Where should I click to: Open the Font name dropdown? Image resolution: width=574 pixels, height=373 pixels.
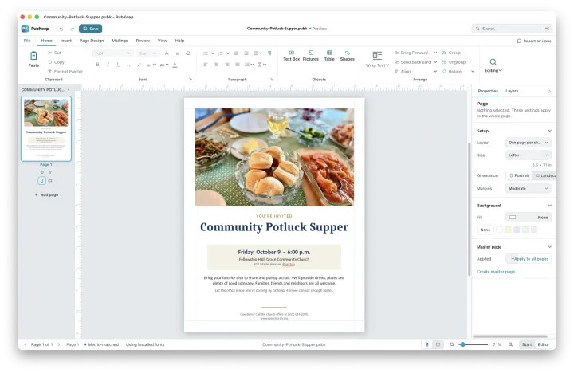click(112, 53)
